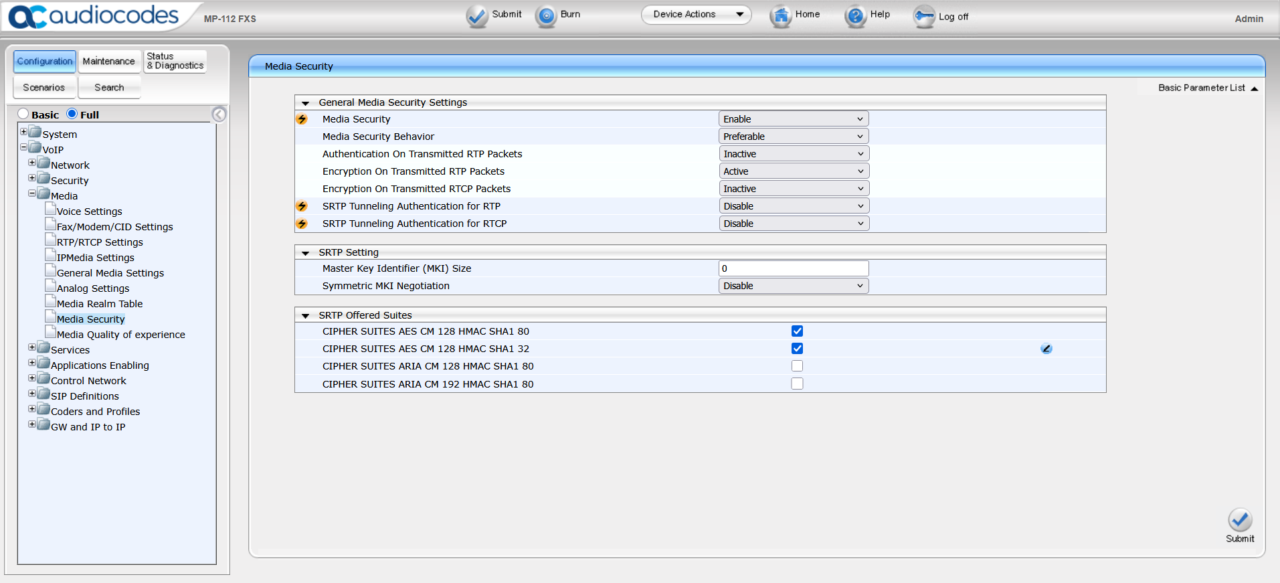This screenshot has height=583, width=1280.
Task: Click the Log off key icon
Action: [x=924, y=16]
